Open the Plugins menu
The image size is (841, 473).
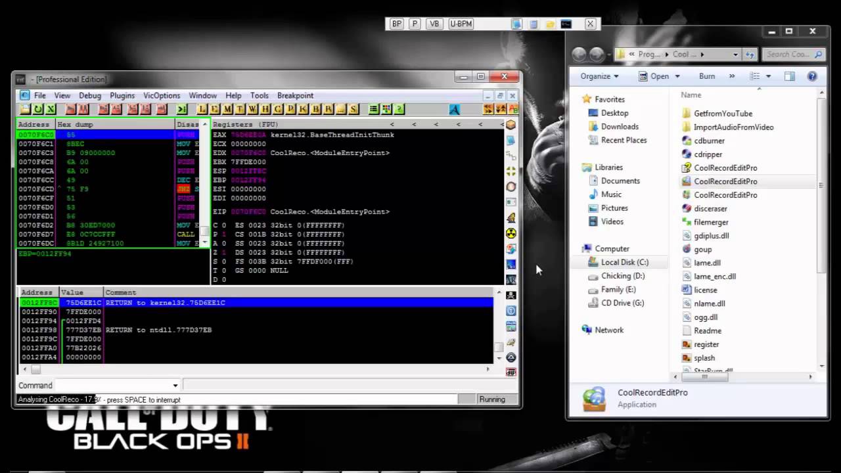click(122, 95)
